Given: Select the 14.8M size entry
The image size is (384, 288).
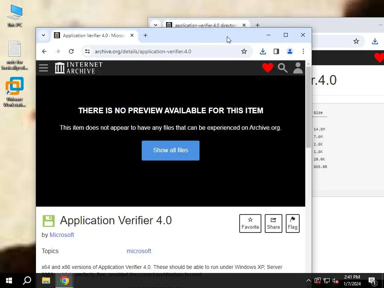Looking at the screenshot, I should (319, 129).
